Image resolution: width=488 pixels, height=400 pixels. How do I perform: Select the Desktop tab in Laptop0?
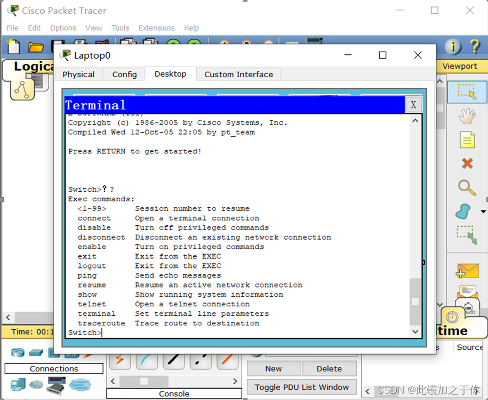[171, 74]
